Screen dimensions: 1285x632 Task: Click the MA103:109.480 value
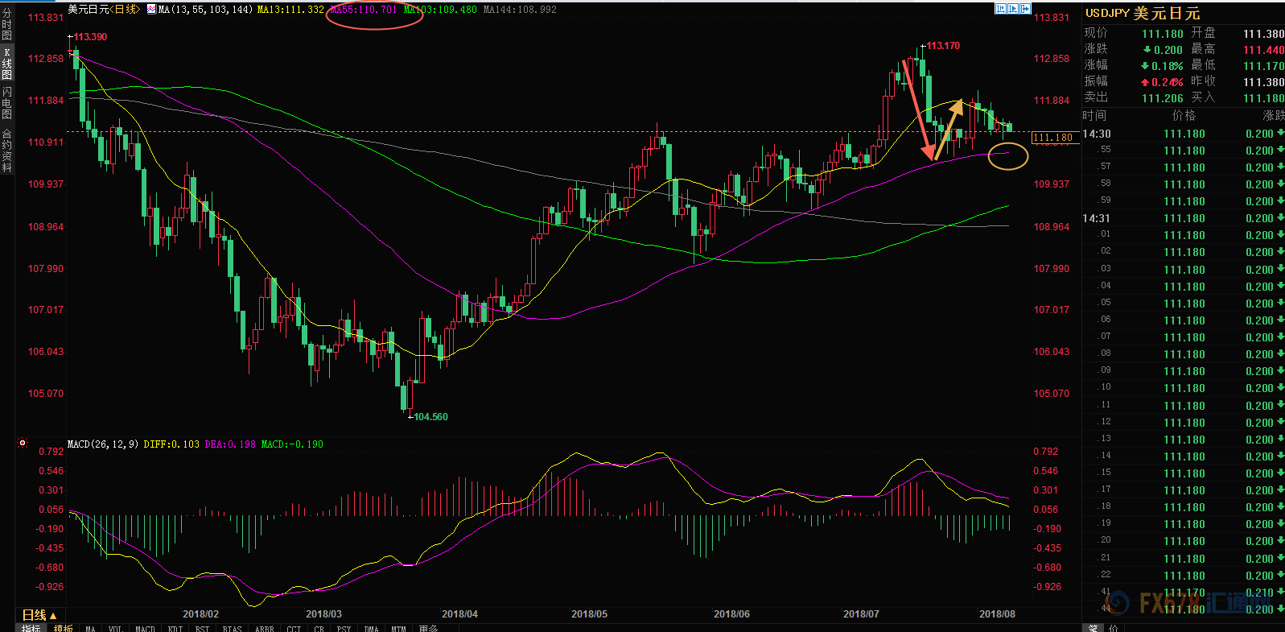coord(440,10)
